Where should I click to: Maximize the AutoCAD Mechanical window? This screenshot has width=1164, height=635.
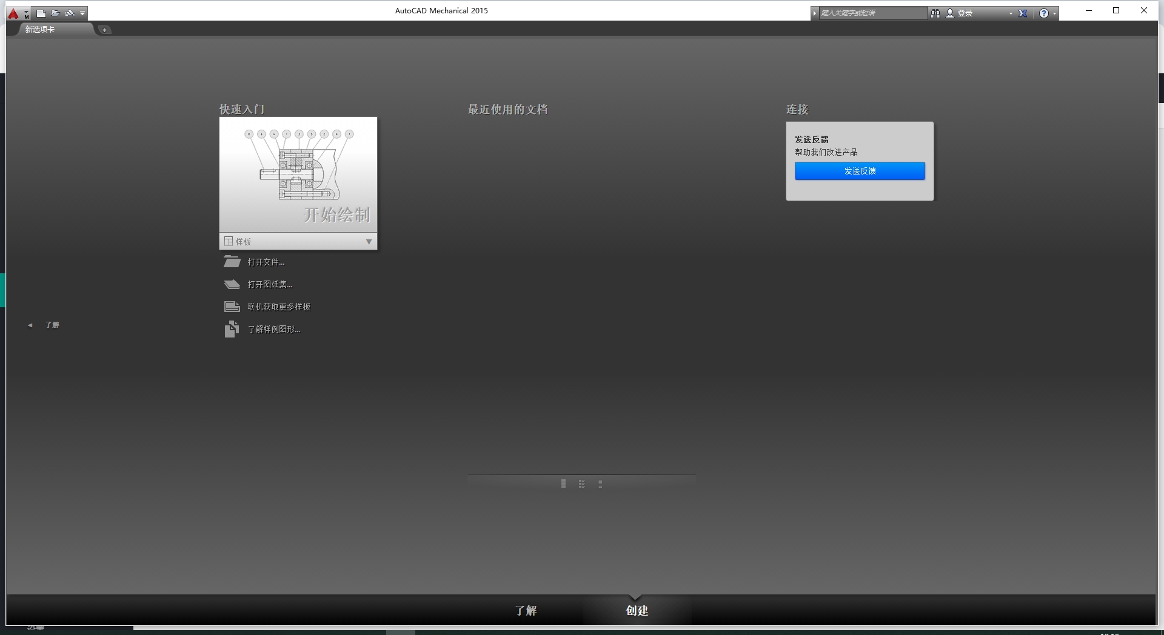click(1116, 10)
